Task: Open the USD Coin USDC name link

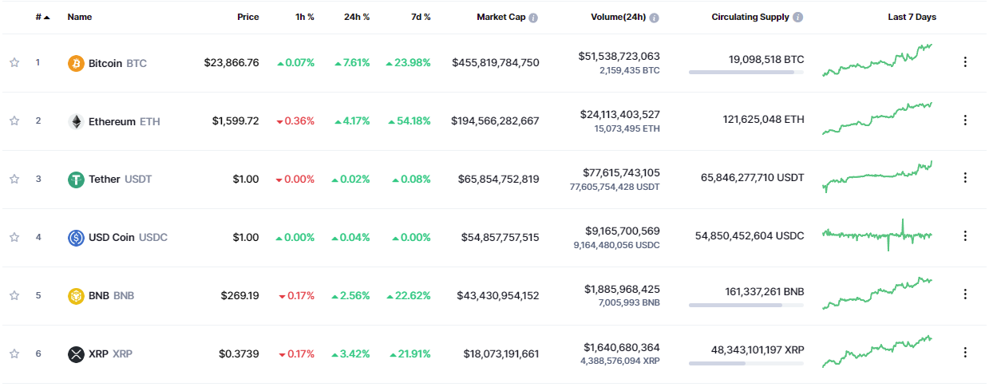Action: pyautogui.click(x=128, y=237)
